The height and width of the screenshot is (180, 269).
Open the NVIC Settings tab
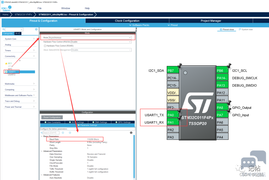77,122
